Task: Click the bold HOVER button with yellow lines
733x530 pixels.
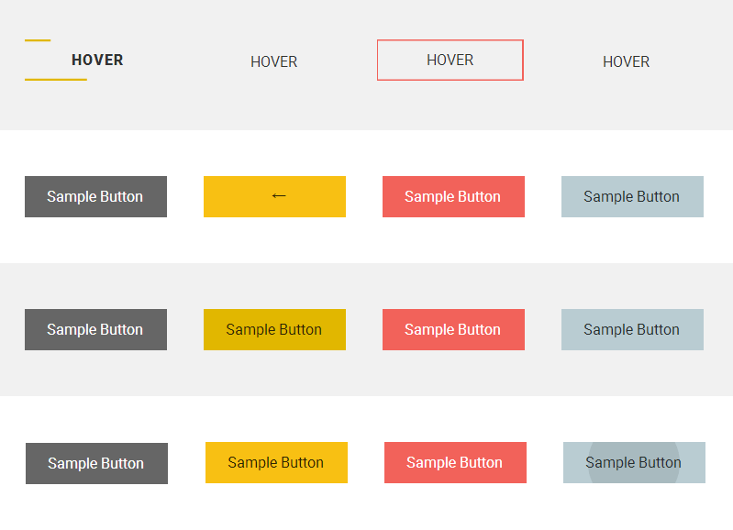Action: [x=96, y=61]
